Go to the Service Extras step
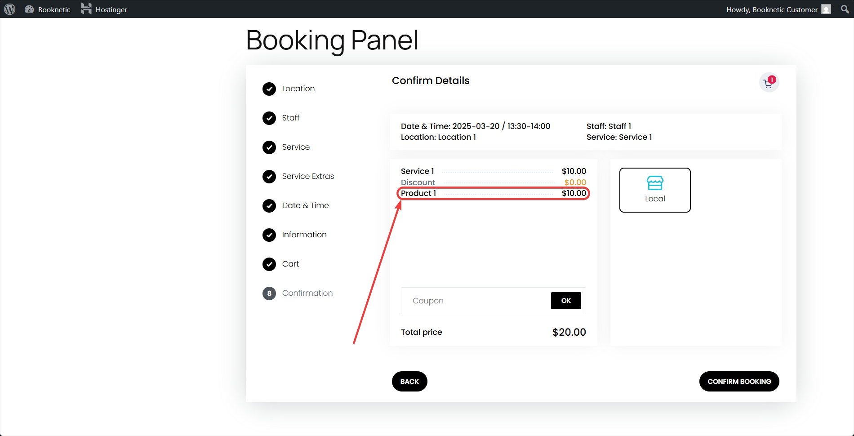The width and height of the screenshot is (854, 436). coord(308,176)
